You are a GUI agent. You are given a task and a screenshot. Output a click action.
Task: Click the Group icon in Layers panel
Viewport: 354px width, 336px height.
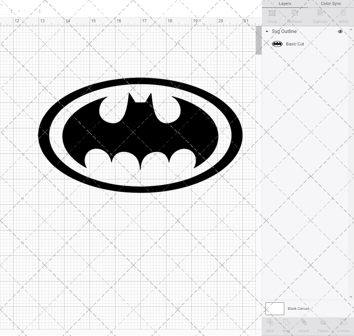click(x=272, y=13)
